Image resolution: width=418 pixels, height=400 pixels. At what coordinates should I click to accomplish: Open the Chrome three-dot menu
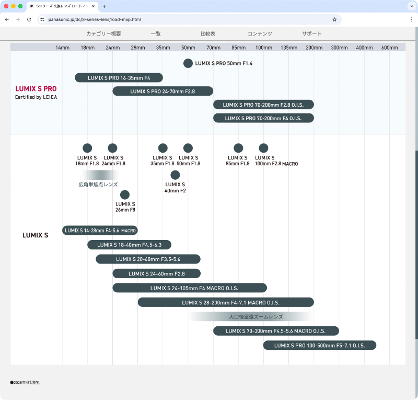coord(411,19)
